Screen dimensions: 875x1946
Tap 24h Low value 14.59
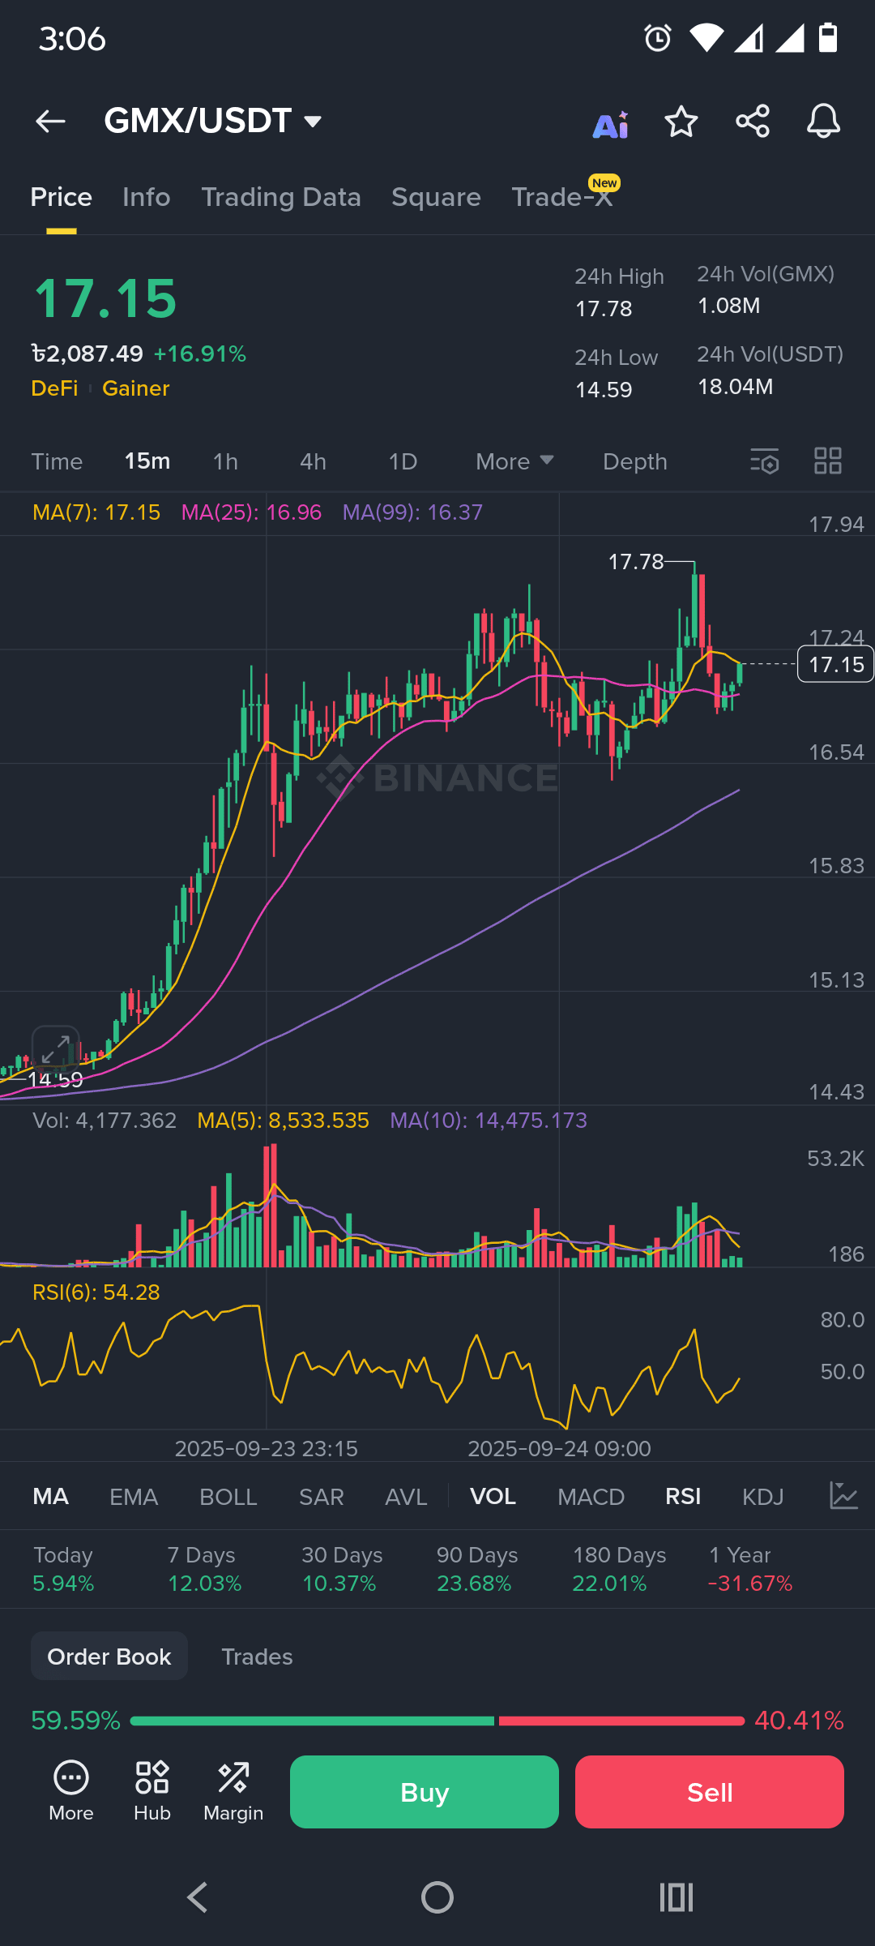(x=604, y=389)
